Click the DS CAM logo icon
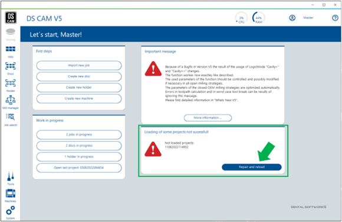The height and width of the screenshot is (222, 342). pyautogui.click(x=11, y=18)
